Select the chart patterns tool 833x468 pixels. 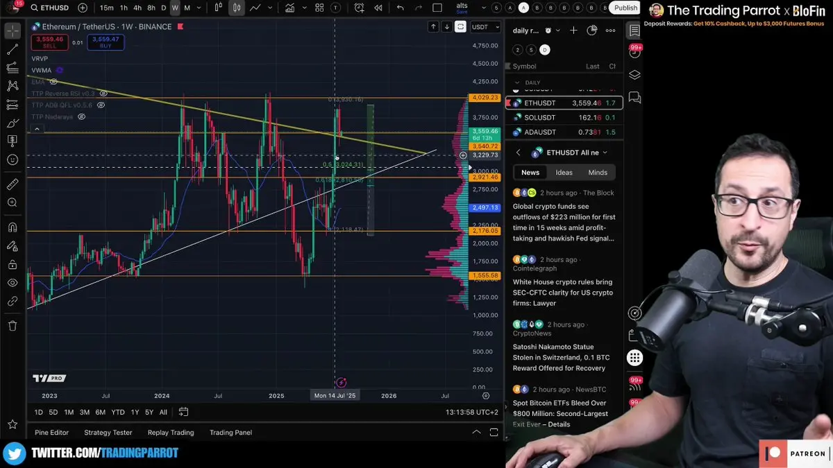pos(12,86)
